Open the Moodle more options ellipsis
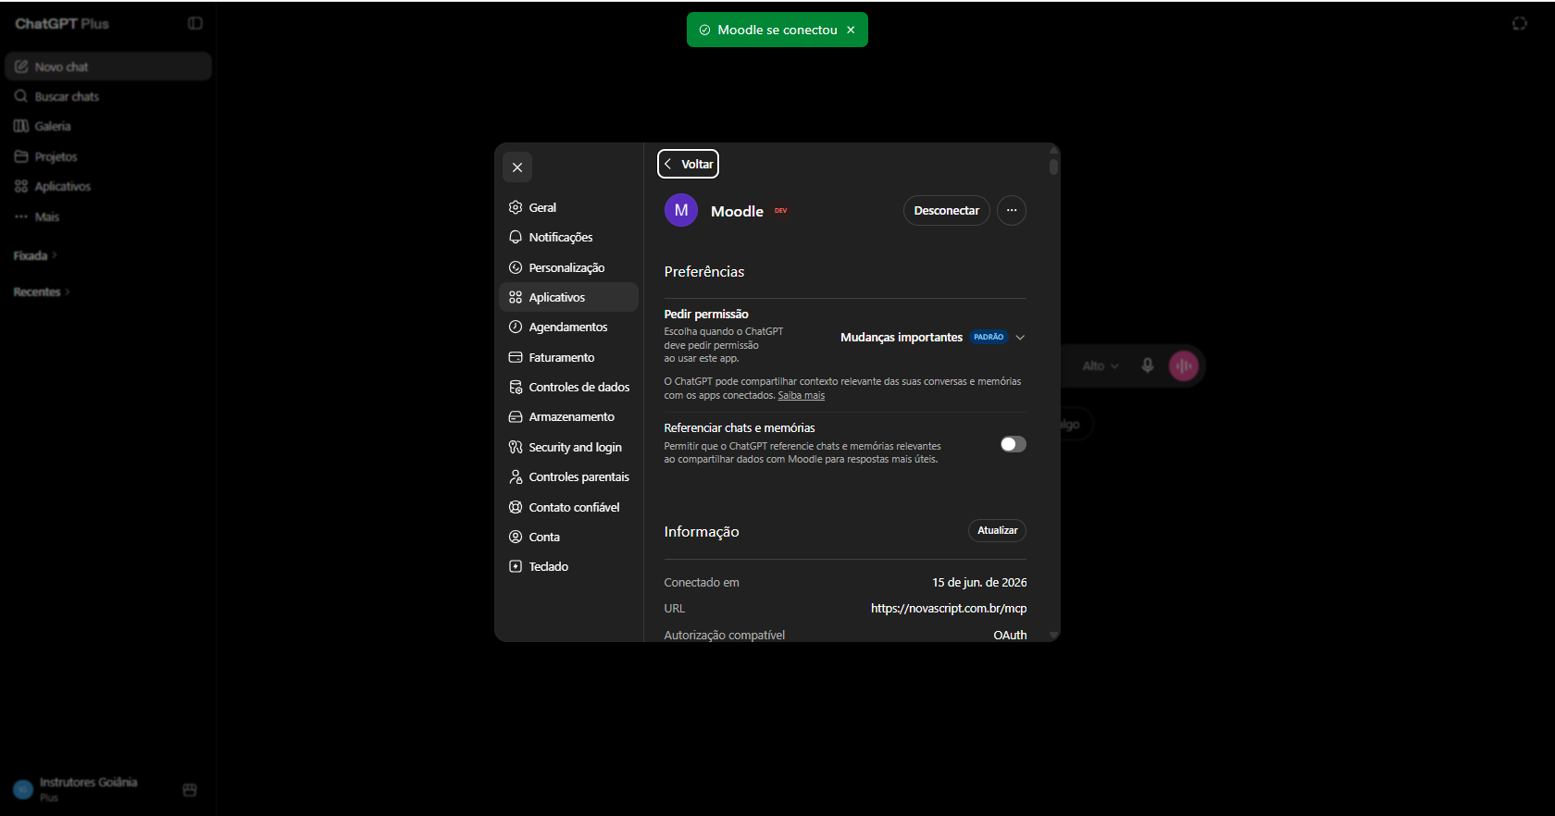Image resolution: width=1555 pixels, height=816 pixels. pos(1012,210)
